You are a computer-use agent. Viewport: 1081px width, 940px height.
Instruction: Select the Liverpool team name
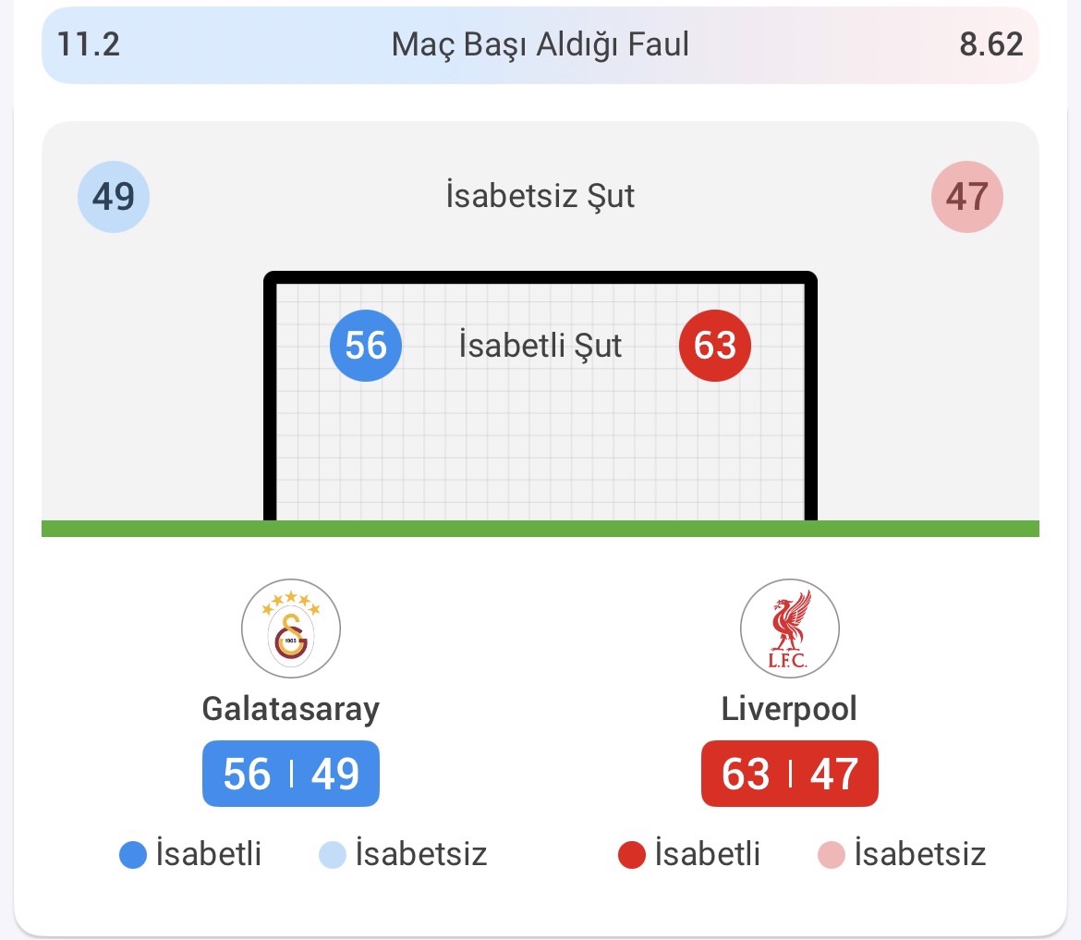[790, 709]
